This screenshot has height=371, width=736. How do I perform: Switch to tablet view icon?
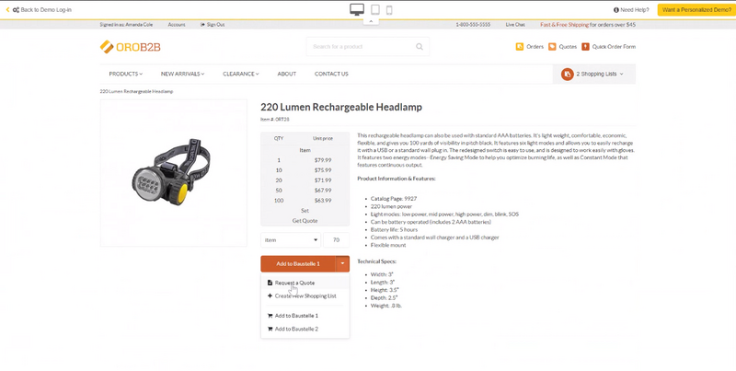(x=374, y=9)
